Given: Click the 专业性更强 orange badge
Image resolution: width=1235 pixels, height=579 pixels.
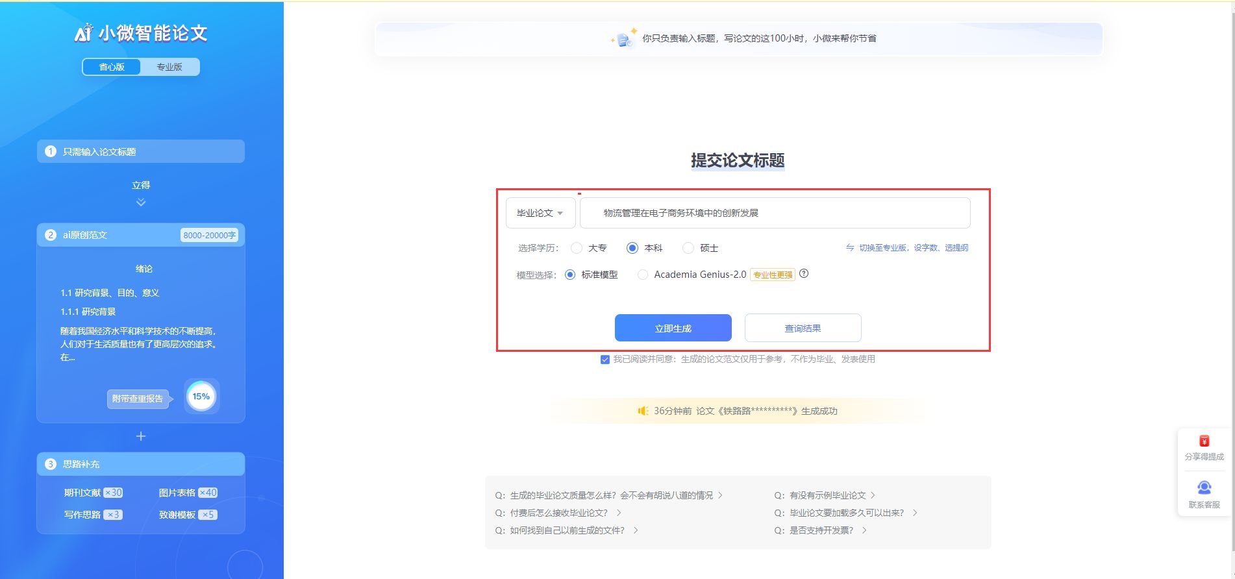Looking at the screenshot, I should point(773,275).
